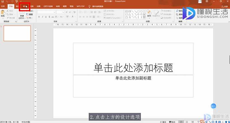Toggle Italic formatting button
This screenshot has height=123, width=230.
click(x=43, y=17)
